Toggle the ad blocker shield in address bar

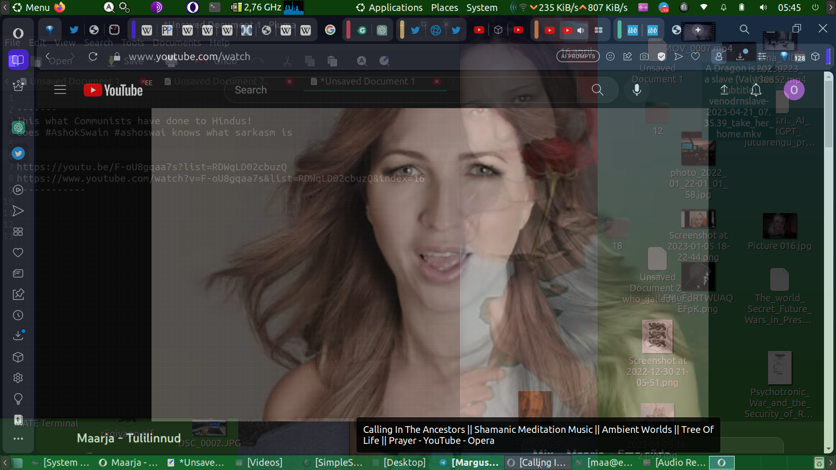pyautogui.click(x=661, y=56)
